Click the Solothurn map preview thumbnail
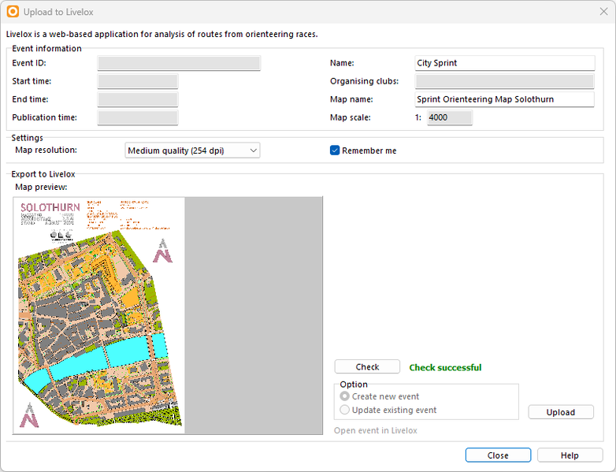The width and height of the screenshot is (616, 472). click(x=99, y=315)
